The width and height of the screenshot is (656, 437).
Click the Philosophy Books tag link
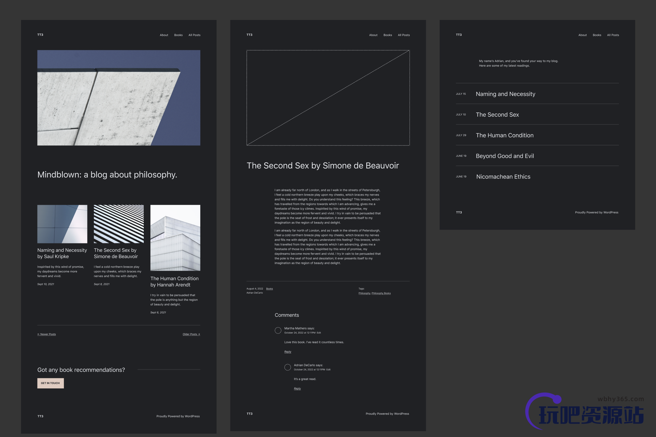pyautogui.click(x=381, y=293)
